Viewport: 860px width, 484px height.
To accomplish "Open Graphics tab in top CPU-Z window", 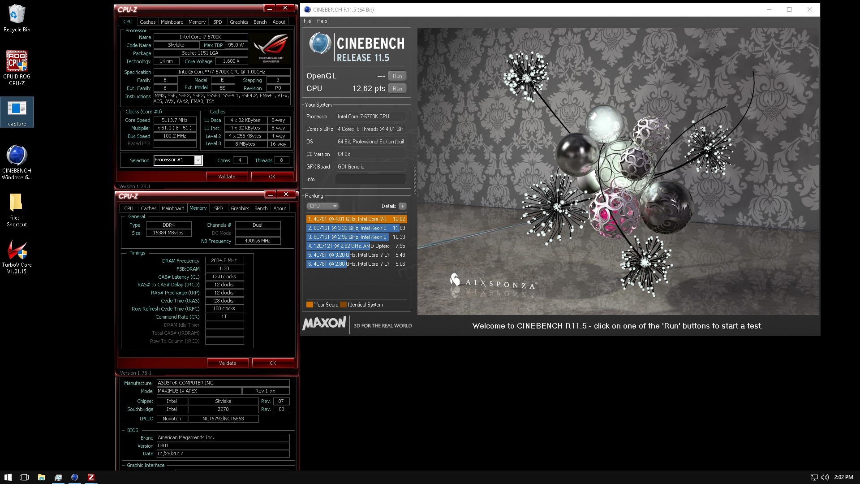I will 239,22.
